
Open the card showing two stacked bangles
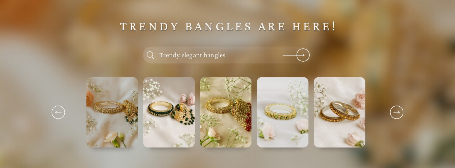click(339, 112)
